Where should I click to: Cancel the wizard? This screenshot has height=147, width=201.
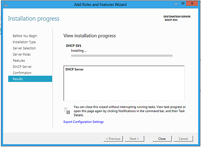tap(183, 139)
